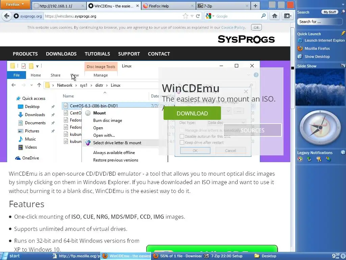Close the WinCDEmu browser tab

138,6
